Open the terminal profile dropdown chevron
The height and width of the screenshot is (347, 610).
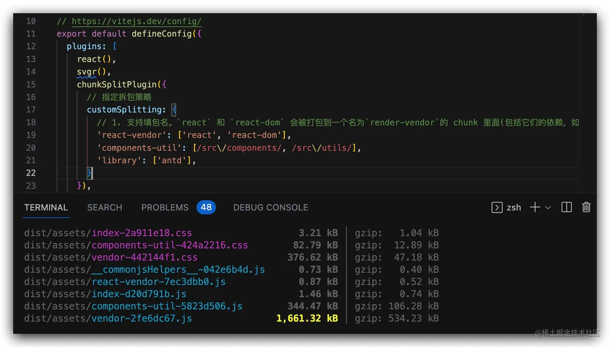(x=548, y=207)
